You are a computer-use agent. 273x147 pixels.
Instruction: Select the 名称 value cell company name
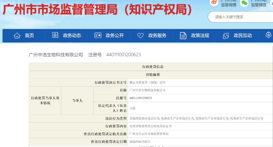click(147, 90)
